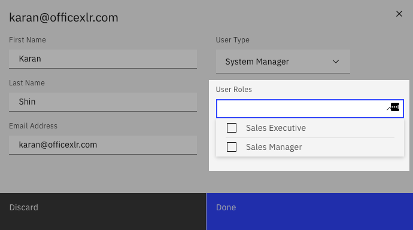Screen dimensions: 413x230
Task: Click the Email Address input field
Action: point(103,145)
